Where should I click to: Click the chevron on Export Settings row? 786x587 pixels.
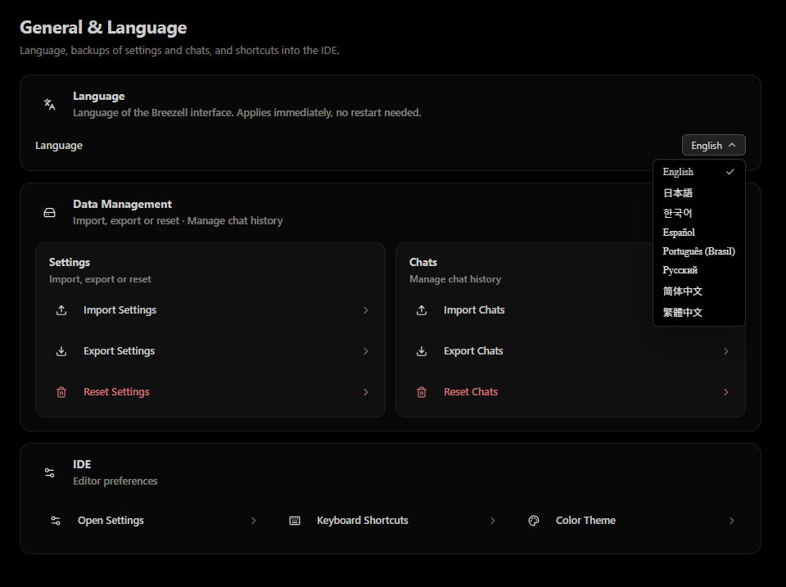[x=366, y=351]
